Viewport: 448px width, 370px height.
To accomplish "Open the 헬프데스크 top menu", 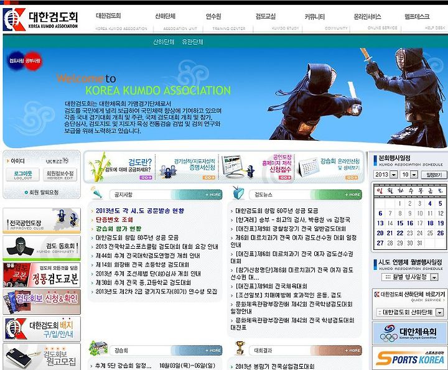I will (x=417, y=17).
